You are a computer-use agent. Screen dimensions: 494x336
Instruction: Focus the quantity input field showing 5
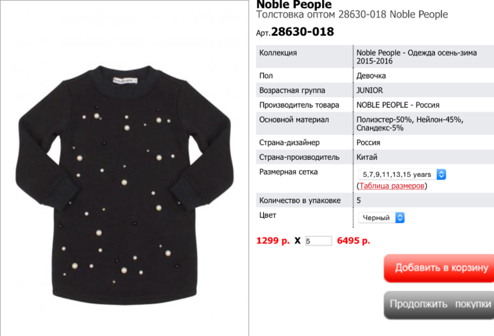pyautogui.click(x=318, y=241)
